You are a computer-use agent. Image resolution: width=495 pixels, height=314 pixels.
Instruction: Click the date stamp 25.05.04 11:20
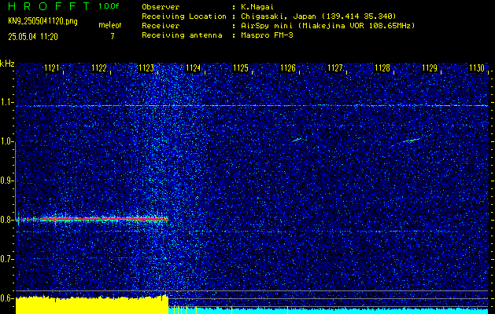click(x=33, y=37)
